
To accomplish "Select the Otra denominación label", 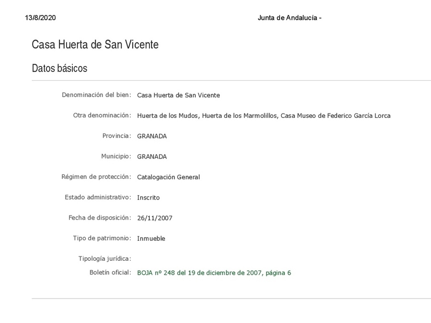I will click(102, 115).
